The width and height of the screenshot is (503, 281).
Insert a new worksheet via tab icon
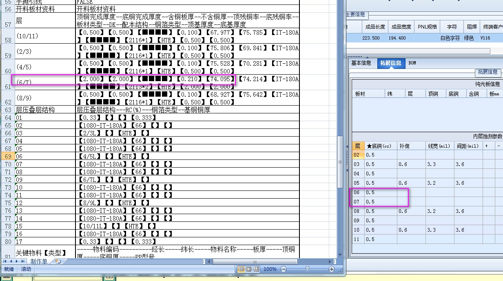click(x=58, y=261)
